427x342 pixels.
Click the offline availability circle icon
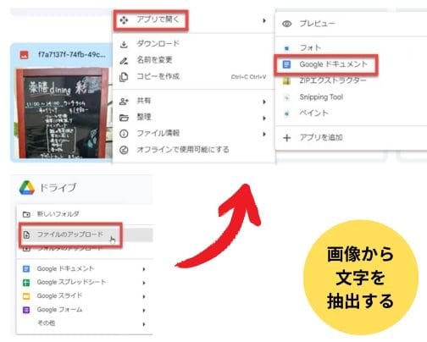pyautogui.click(x=124, y=150)
